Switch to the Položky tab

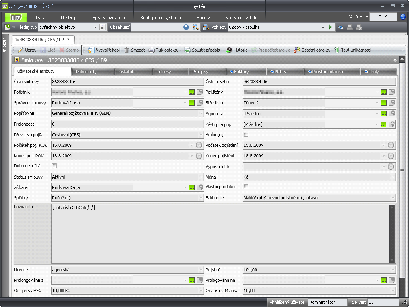(171, 72)
